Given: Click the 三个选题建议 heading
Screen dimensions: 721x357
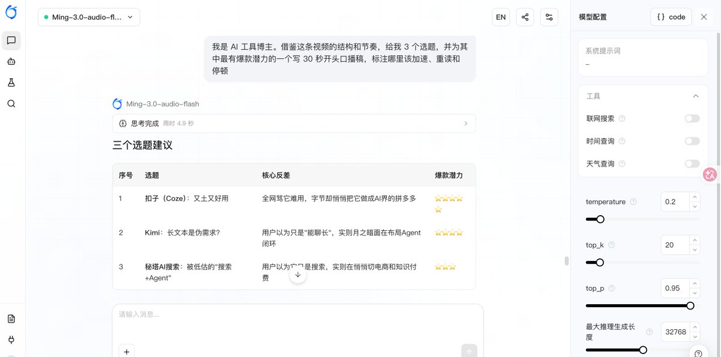Looking at the screenshot, I should (142, 145).
